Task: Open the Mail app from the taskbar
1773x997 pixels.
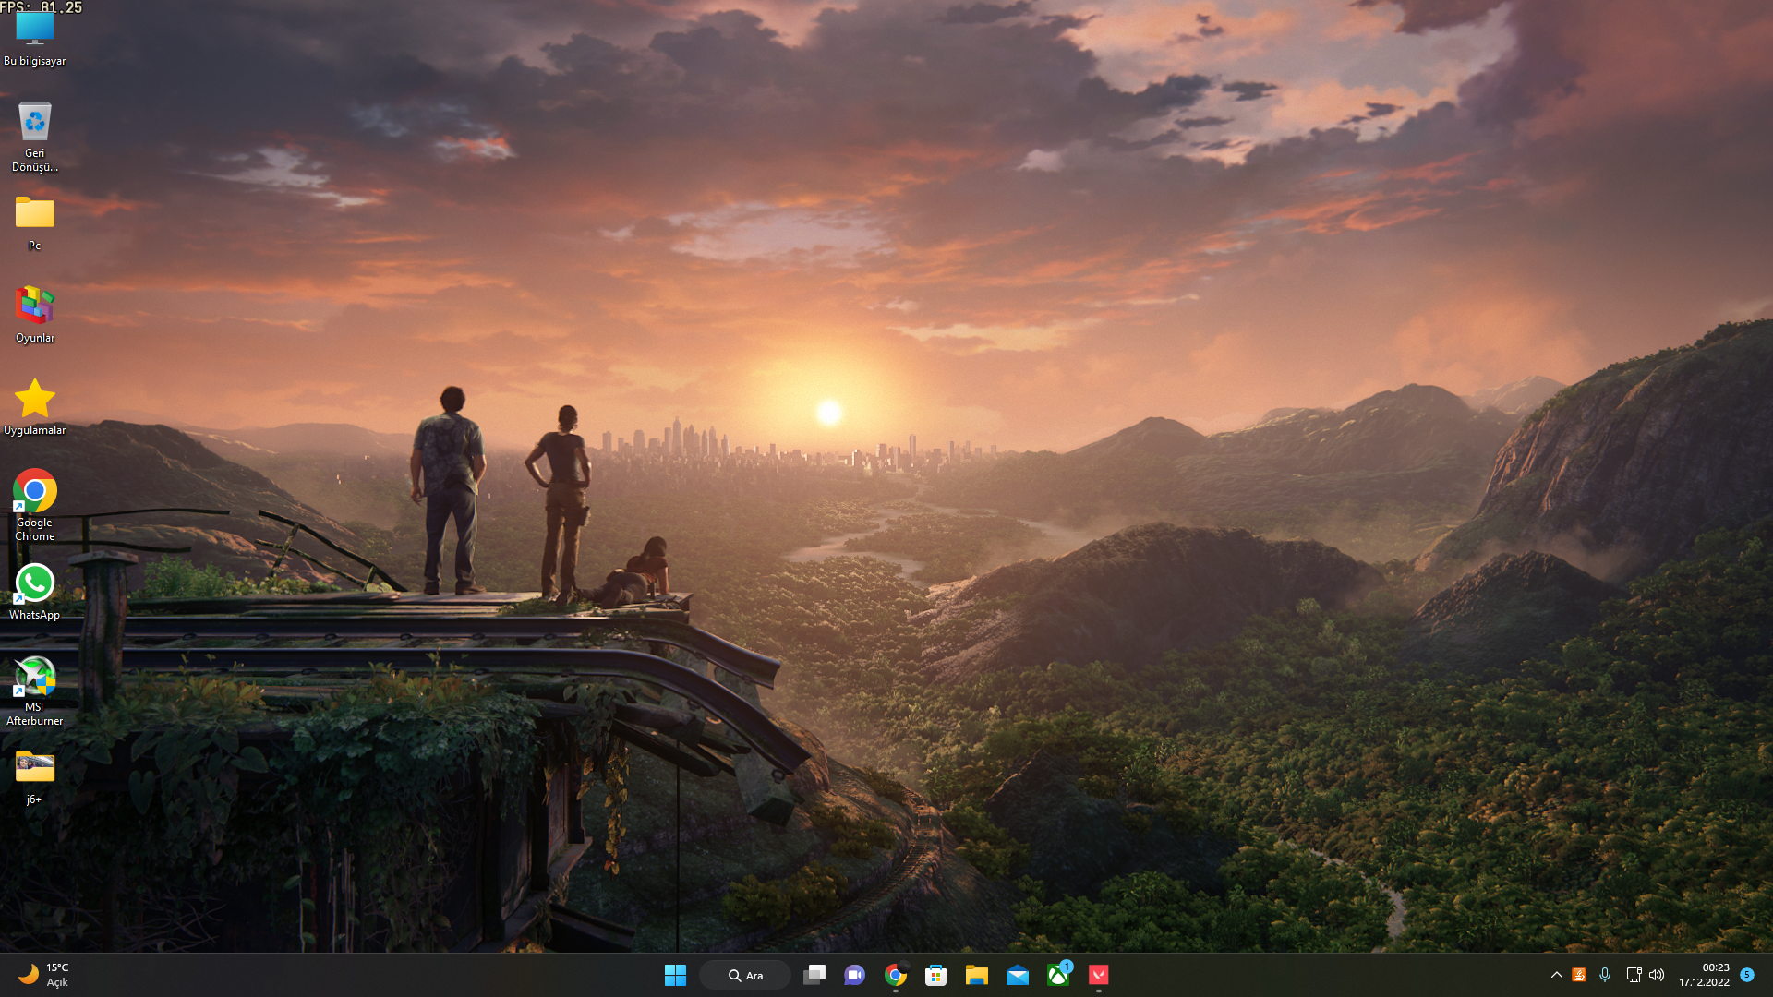Action: point(1017,975)
